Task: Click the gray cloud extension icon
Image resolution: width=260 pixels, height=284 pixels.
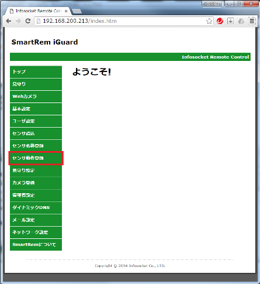Action: point(241,21)
